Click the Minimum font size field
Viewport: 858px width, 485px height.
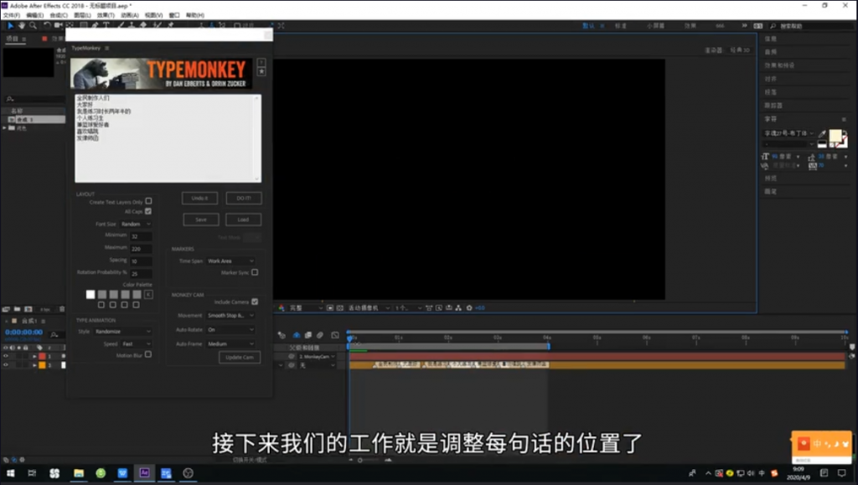point(141,236)
